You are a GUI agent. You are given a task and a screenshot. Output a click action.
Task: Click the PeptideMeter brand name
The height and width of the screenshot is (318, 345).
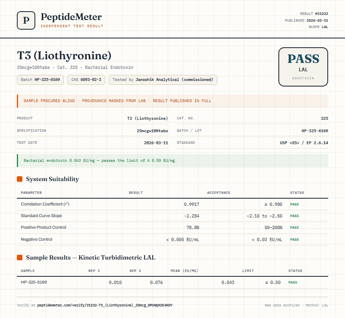[71, 17]
